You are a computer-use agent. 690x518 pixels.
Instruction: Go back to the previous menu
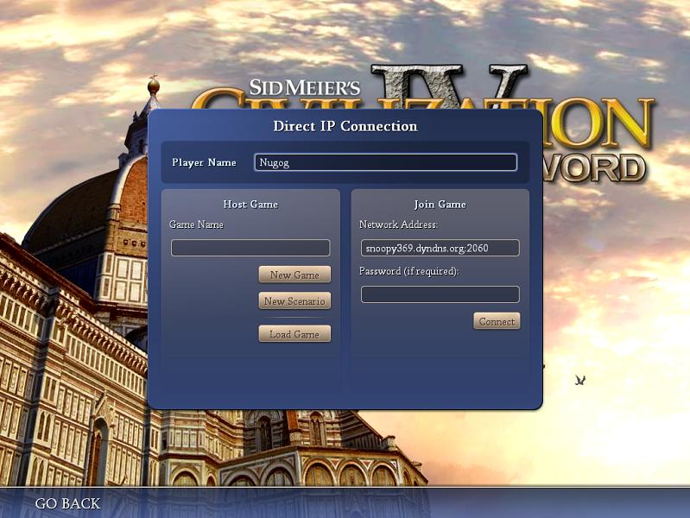[67, 503]
